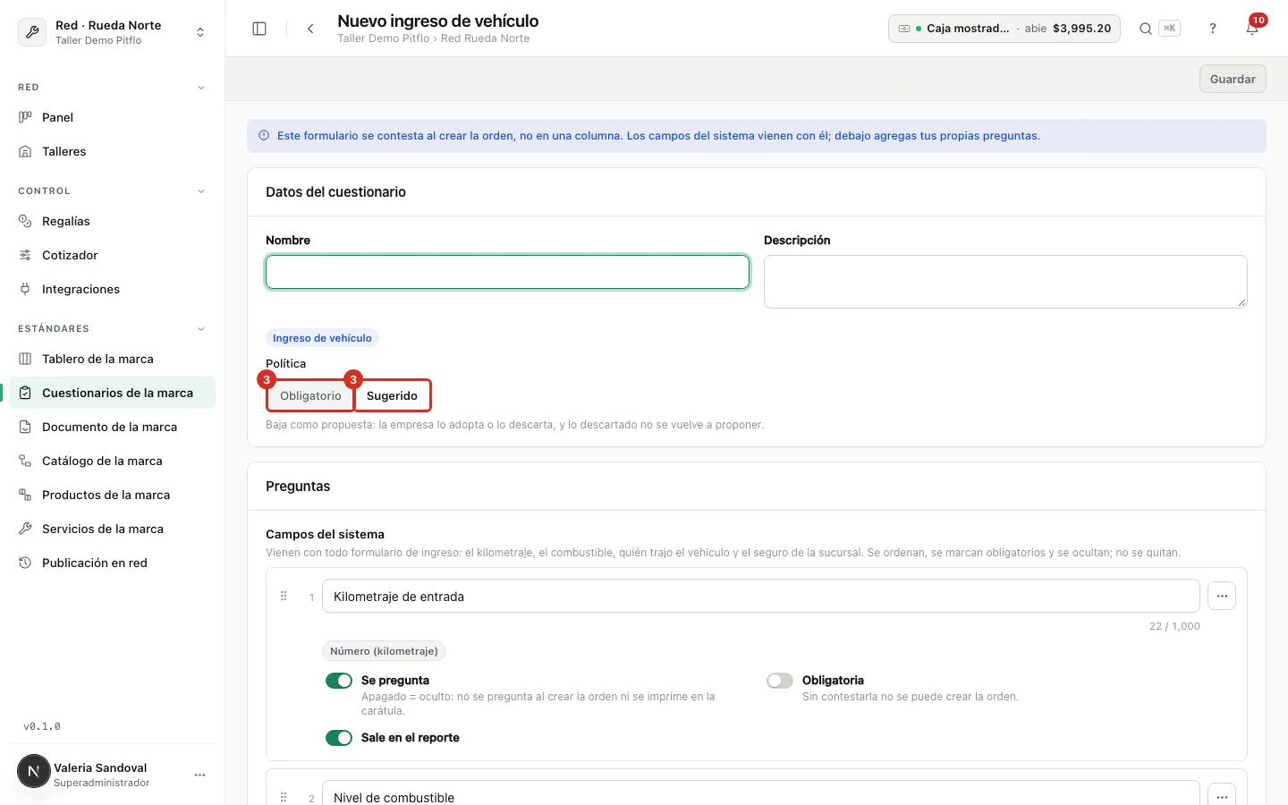Open the Caja mostrador cash register selector

(x=1004, y=29)
